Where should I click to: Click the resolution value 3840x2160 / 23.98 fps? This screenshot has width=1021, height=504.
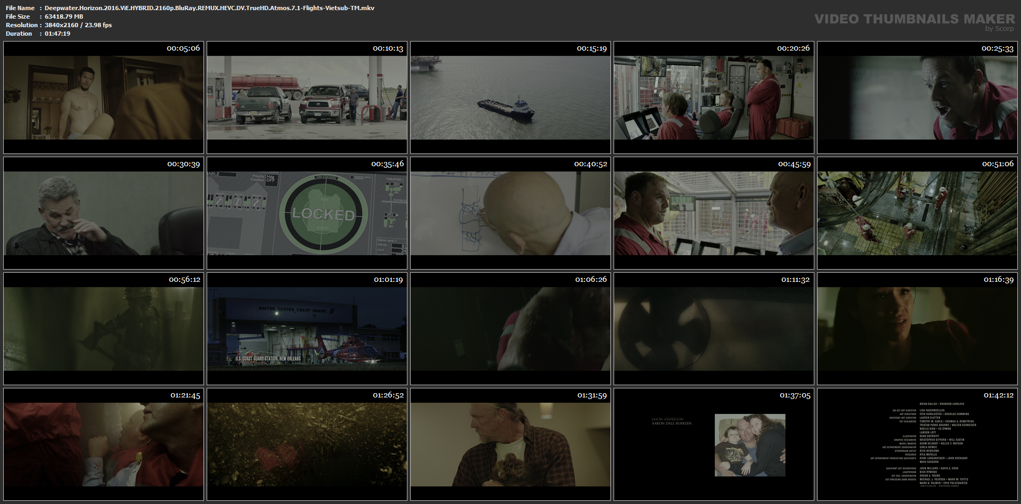(78, 25)
